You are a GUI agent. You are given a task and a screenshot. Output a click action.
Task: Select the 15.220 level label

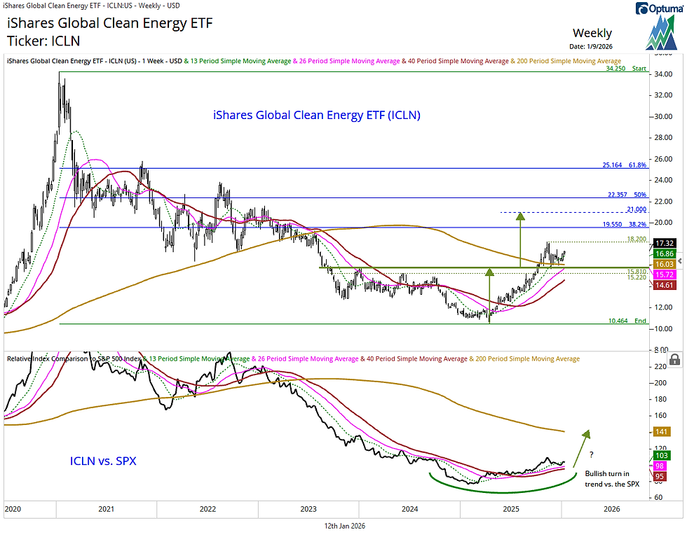pyautogui.click(x=637, y=277)
